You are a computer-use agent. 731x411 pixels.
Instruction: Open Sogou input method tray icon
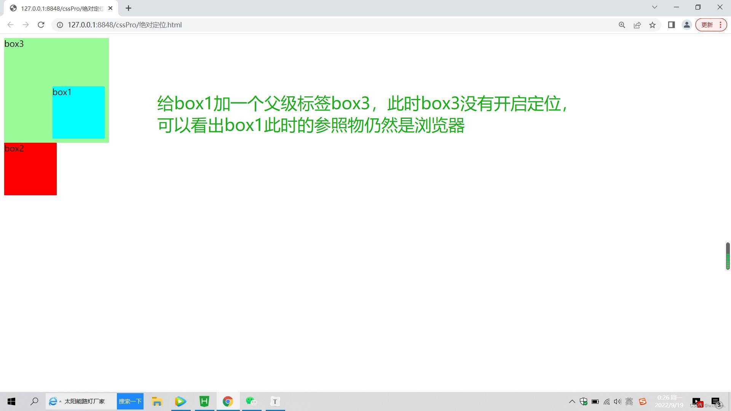[643, 401]
